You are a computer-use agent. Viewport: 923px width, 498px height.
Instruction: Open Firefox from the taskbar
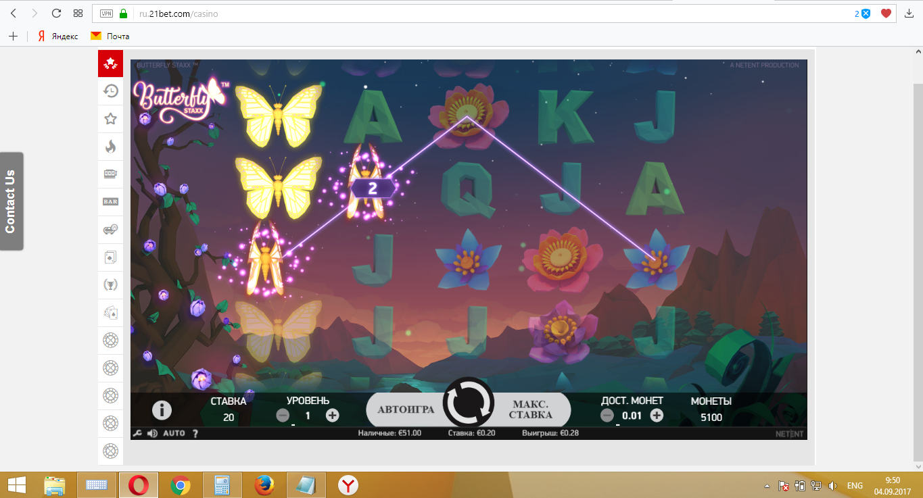point(264,484)
